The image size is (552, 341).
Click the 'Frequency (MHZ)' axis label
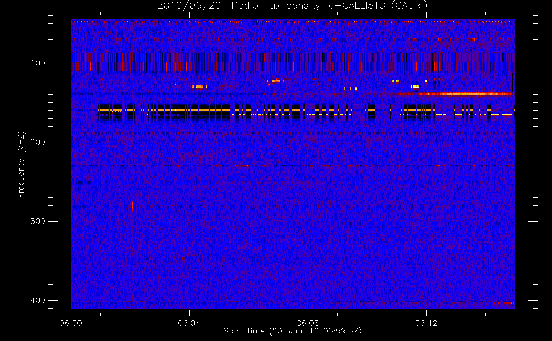(x=21, y=164)
